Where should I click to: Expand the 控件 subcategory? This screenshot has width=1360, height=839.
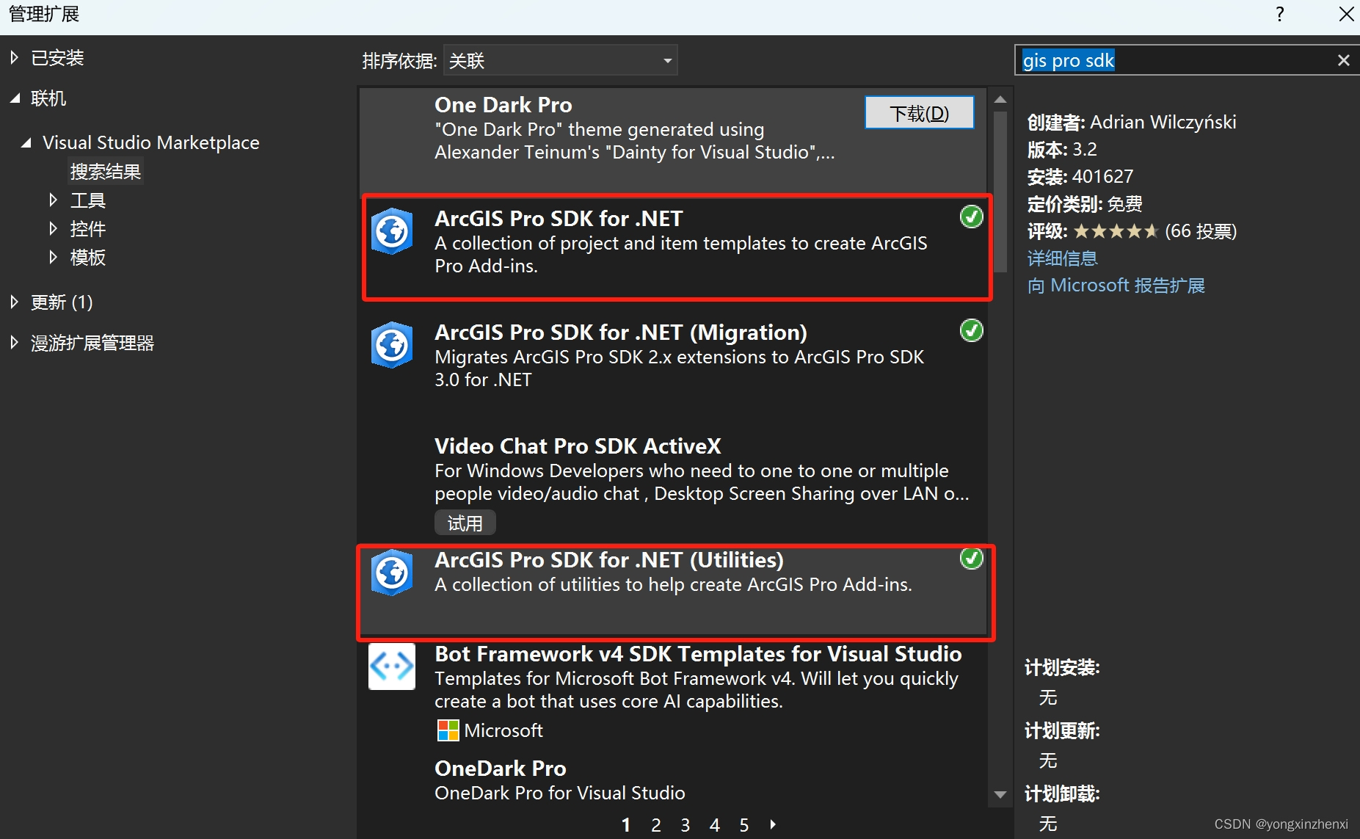53,228
